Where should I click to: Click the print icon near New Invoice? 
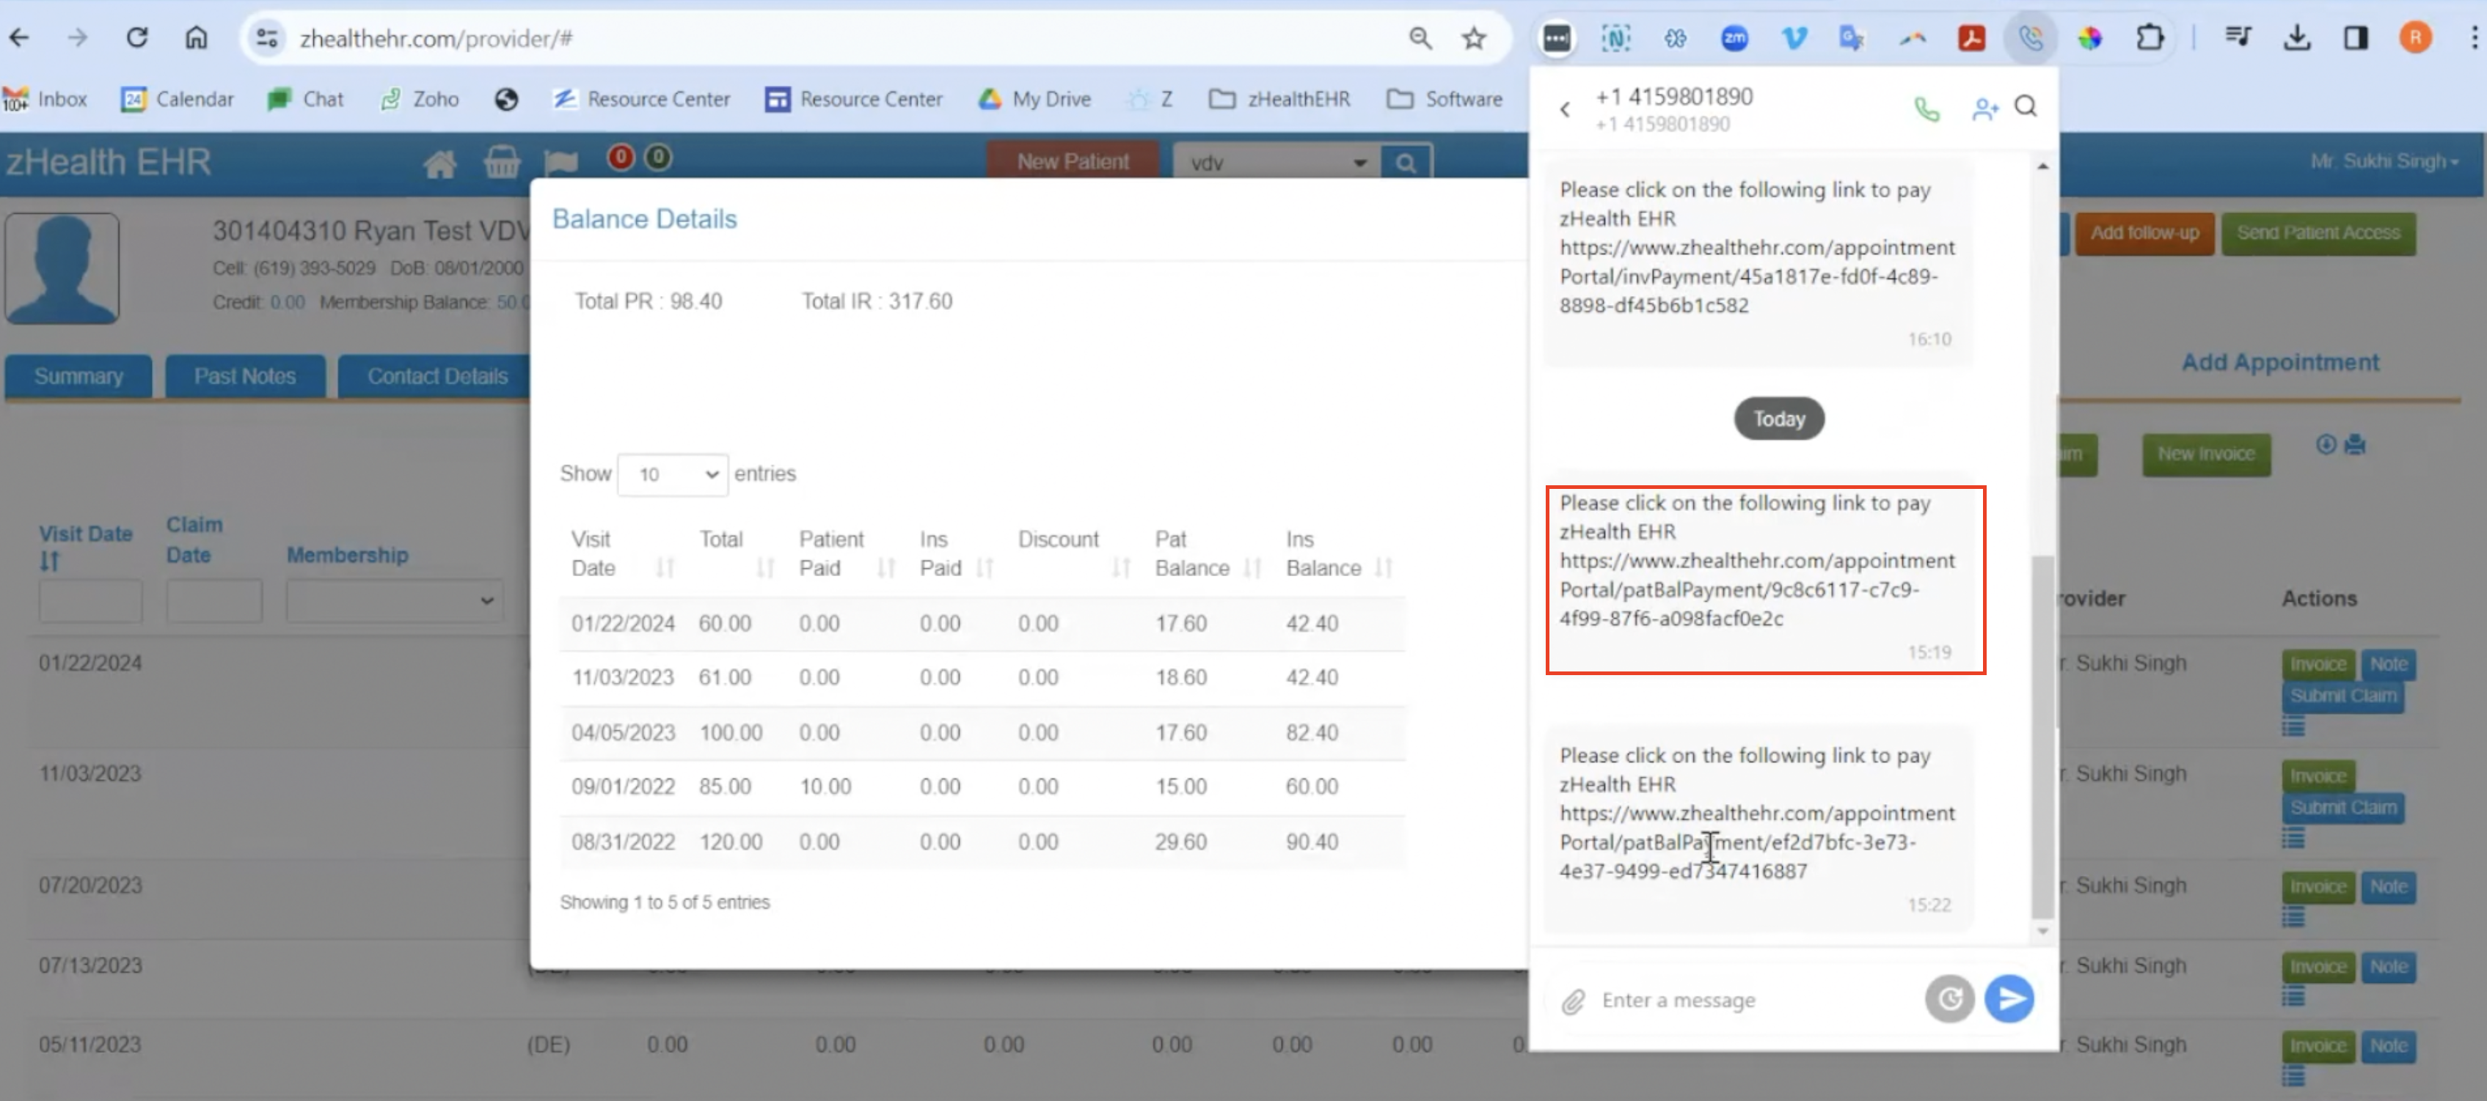click(2356, 445)
